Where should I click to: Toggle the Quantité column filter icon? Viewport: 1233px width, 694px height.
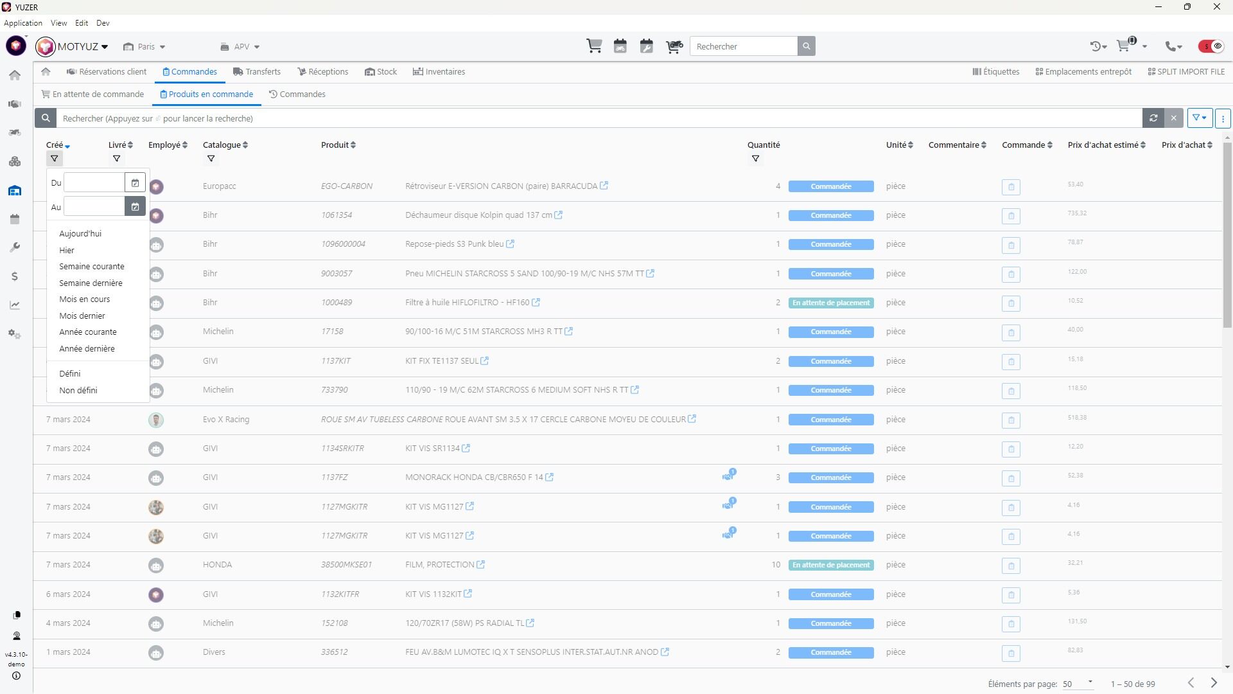coord(755,159)
